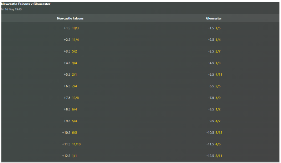Open Newcastle Falcons v Gloucester match title
This screenshot has height=163, width=281.
[26, 4]
